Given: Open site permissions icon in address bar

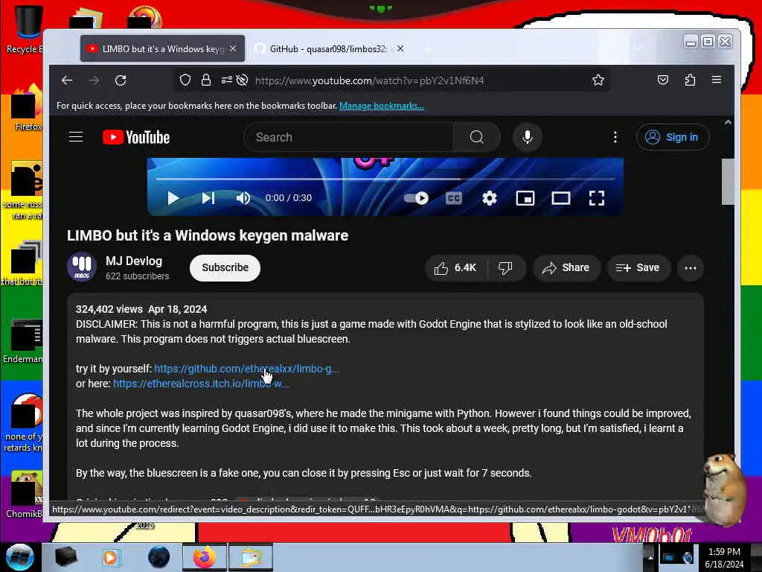Looking at the screenshot, I should [x=226, y=80].
